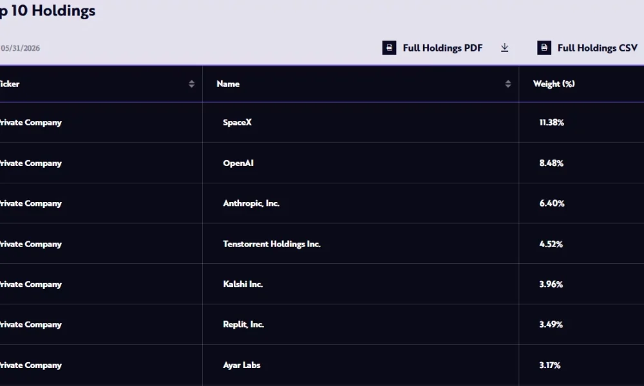The height and width of the screenshot is (386, 644).
Task: Click Private Company ticker in Anthropic row
Action: tap(30, 203)
